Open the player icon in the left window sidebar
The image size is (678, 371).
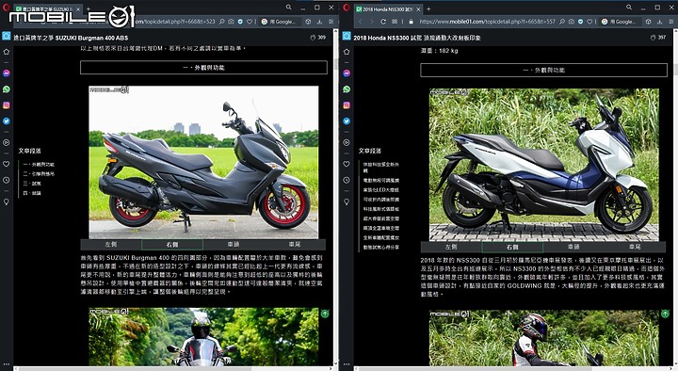pyautogui.click(x=6, y=142)
